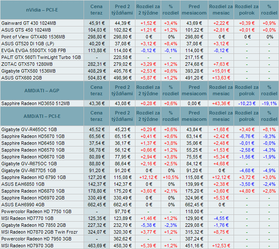This screenshot has height=249, width=279.
Task: Select the +7,63 € monthly difference value
Action: click(x=221, y=64)
